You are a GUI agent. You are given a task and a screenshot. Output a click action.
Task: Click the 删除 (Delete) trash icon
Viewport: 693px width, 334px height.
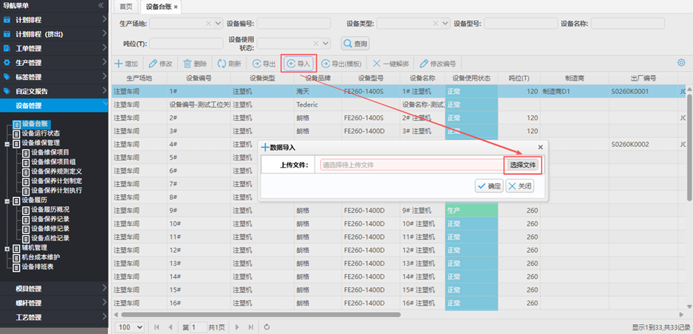(188, 64)
